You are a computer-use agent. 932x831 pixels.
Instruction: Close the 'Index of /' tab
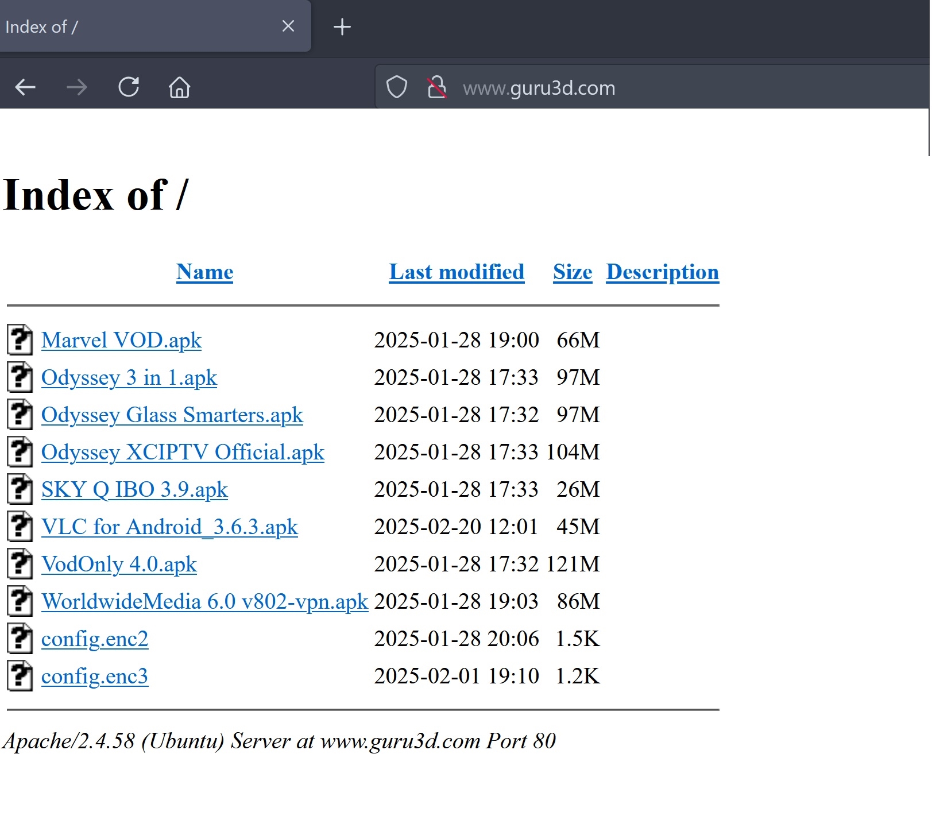click(x=288, y=26)
